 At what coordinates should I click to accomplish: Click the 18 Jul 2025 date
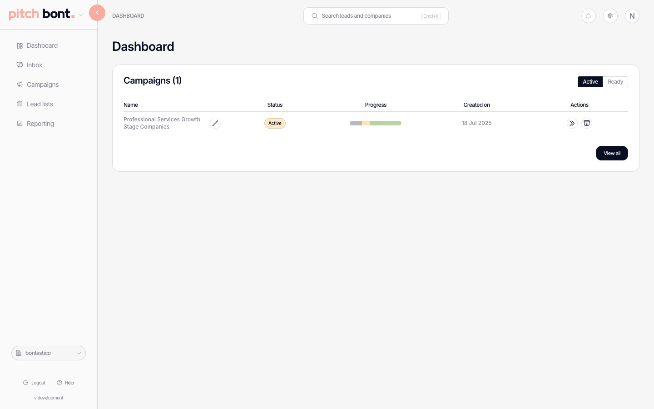[x=476, y=123]
